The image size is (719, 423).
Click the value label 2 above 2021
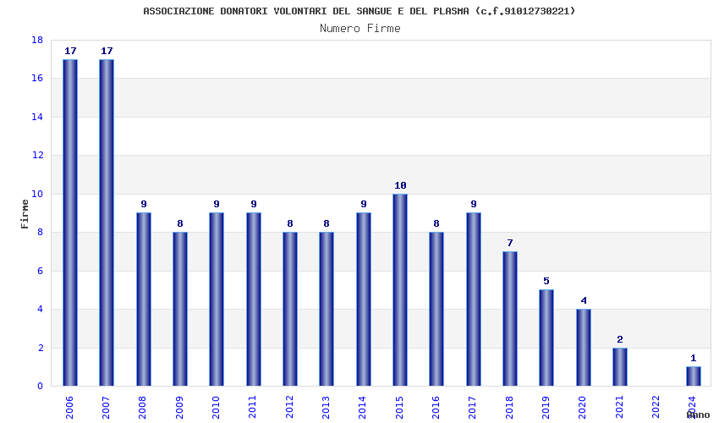[620, 339]
